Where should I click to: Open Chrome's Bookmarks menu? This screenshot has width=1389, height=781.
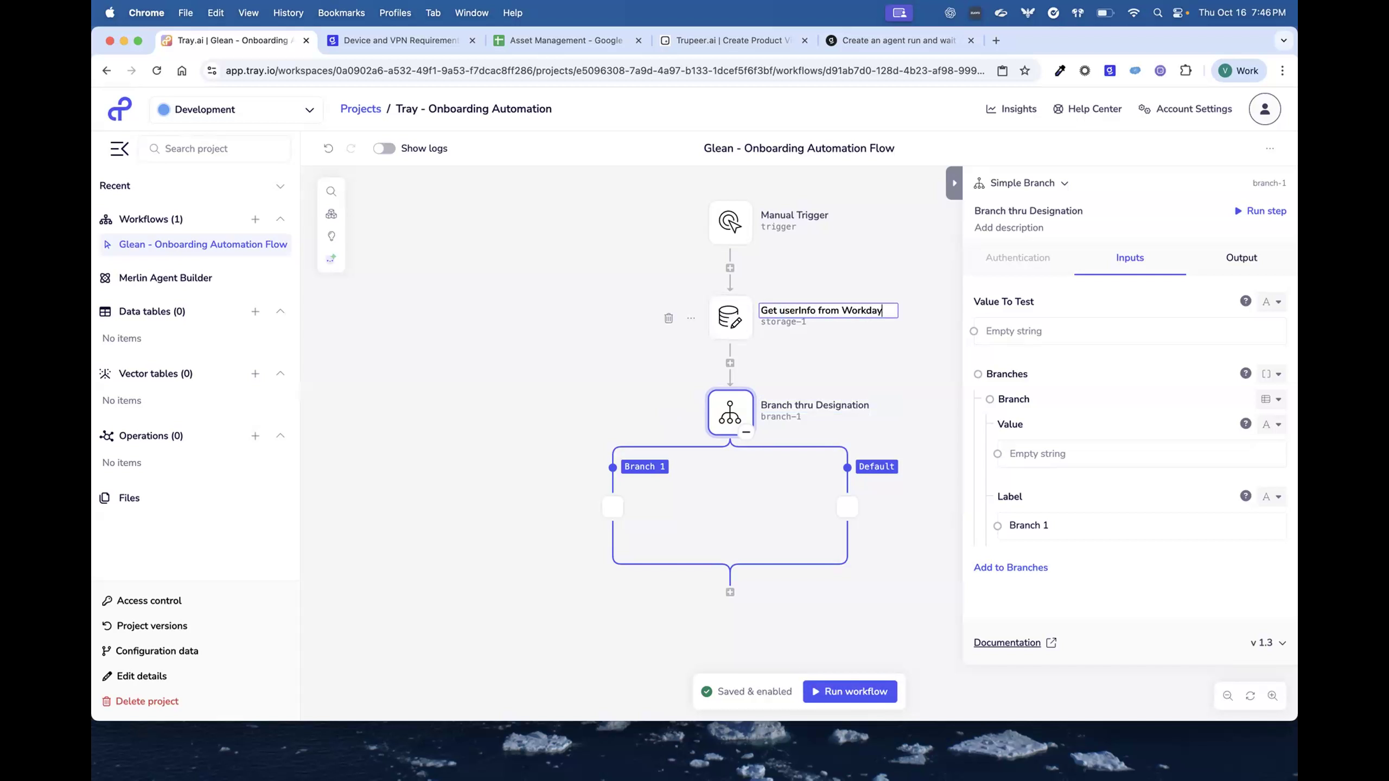point(341,12)
